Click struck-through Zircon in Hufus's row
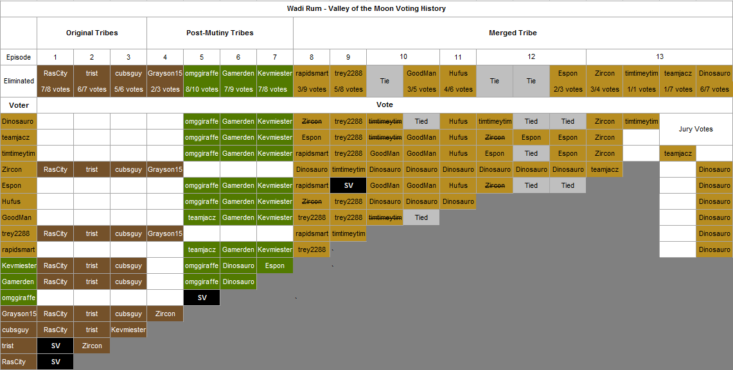Image resolution: width=733 pixels, height=370 pixels. (x=312, y=201)
